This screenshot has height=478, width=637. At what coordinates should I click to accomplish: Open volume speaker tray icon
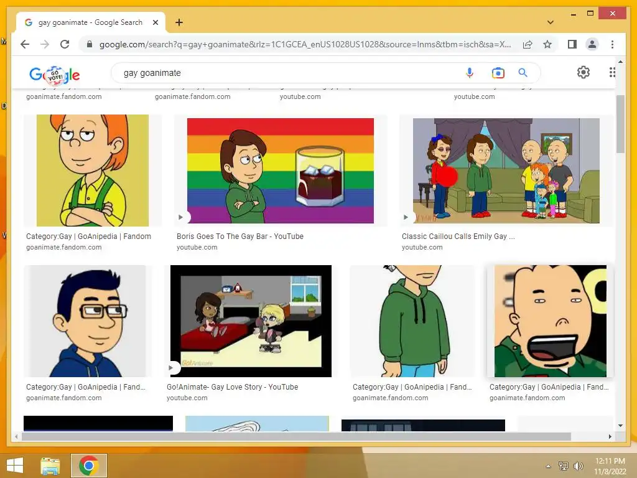tap(578, 466)
